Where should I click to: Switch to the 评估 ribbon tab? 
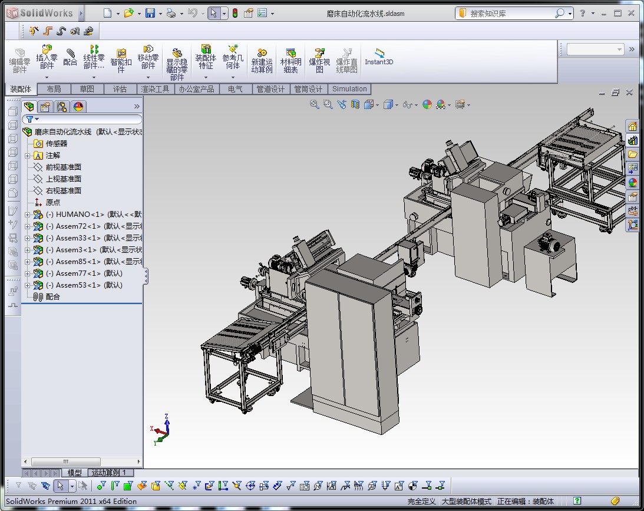click(x=120, y=89)
